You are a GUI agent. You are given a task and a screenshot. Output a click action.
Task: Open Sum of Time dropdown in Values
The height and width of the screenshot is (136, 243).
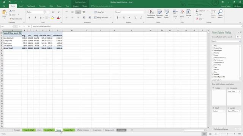coord(240,111)
